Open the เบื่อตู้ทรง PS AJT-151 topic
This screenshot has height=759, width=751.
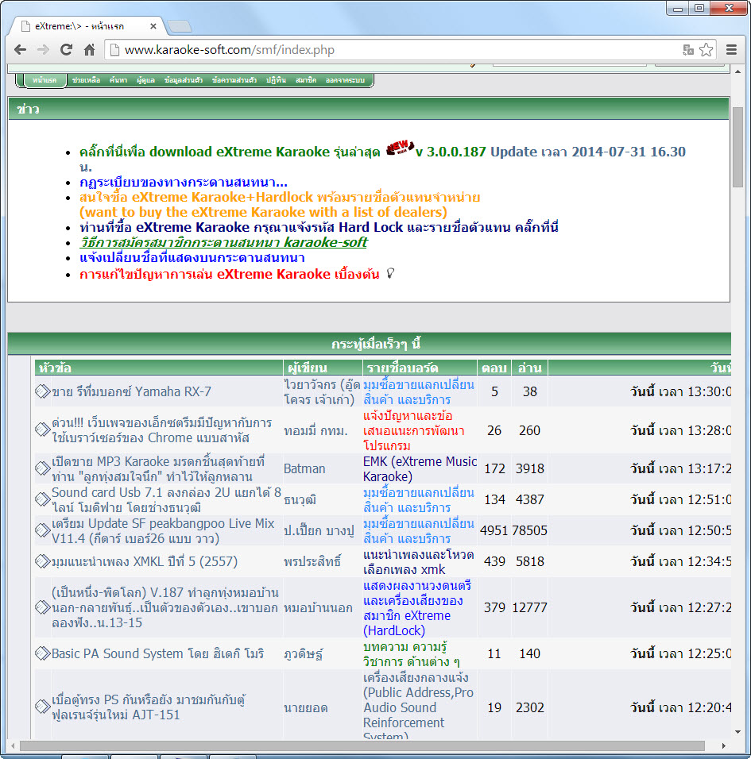pos(149,707)
